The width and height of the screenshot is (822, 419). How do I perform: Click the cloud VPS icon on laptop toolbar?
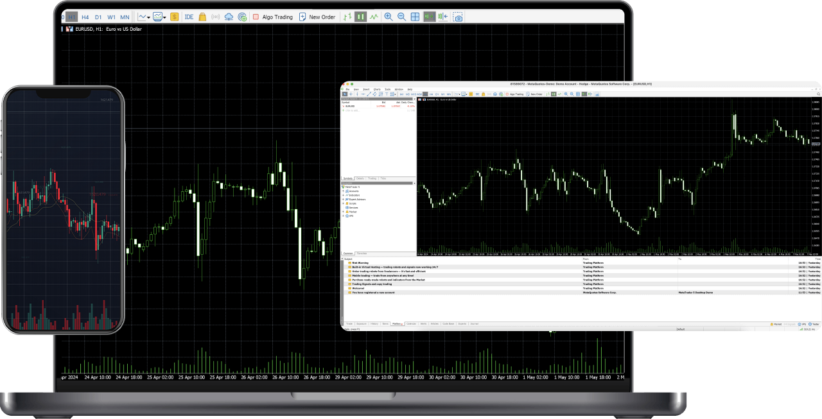click(229, 17)
